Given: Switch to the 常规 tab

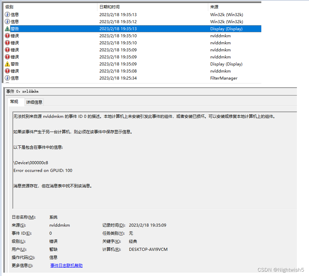Looking at the screenshot, I should [x=15, y=102].
